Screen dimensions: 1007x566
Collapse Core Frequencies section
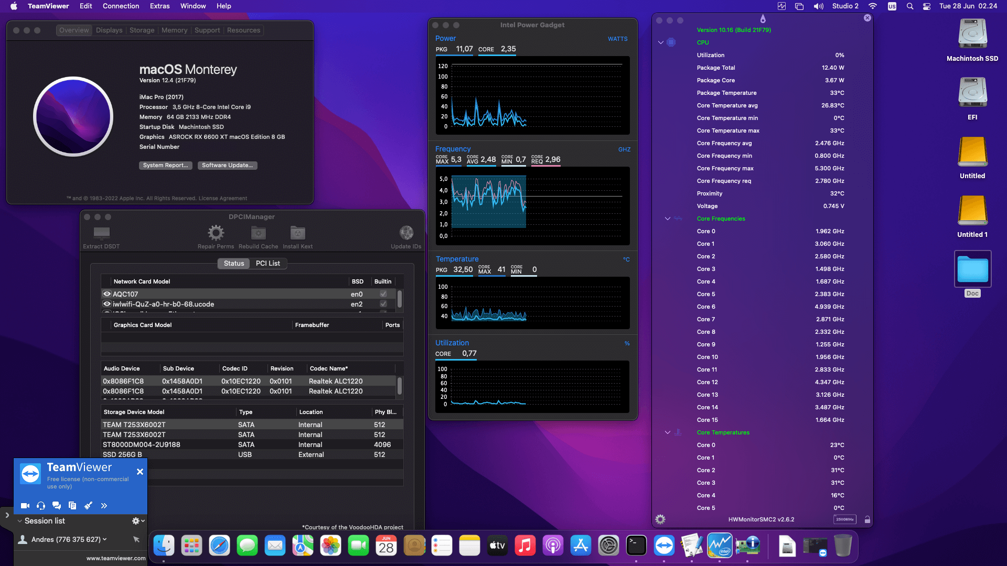pyautogui.click(x=668, y=219)
